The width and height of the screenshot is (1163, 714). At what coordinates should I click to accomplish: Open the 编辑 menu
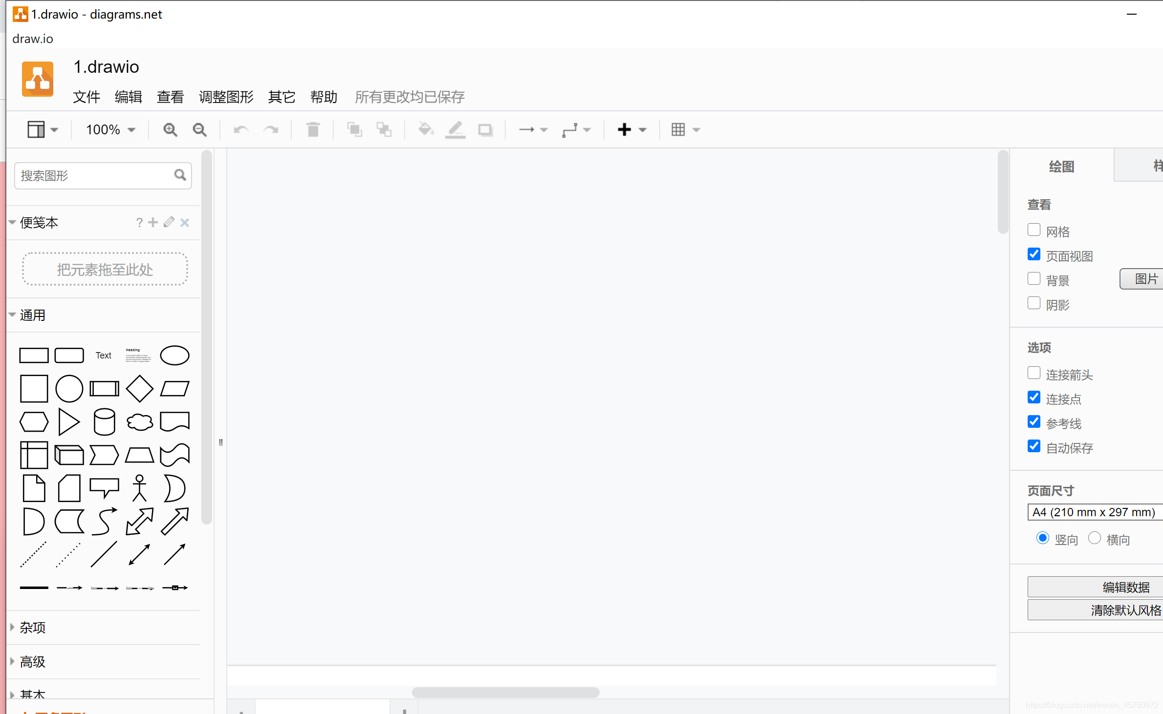(129, 97)
